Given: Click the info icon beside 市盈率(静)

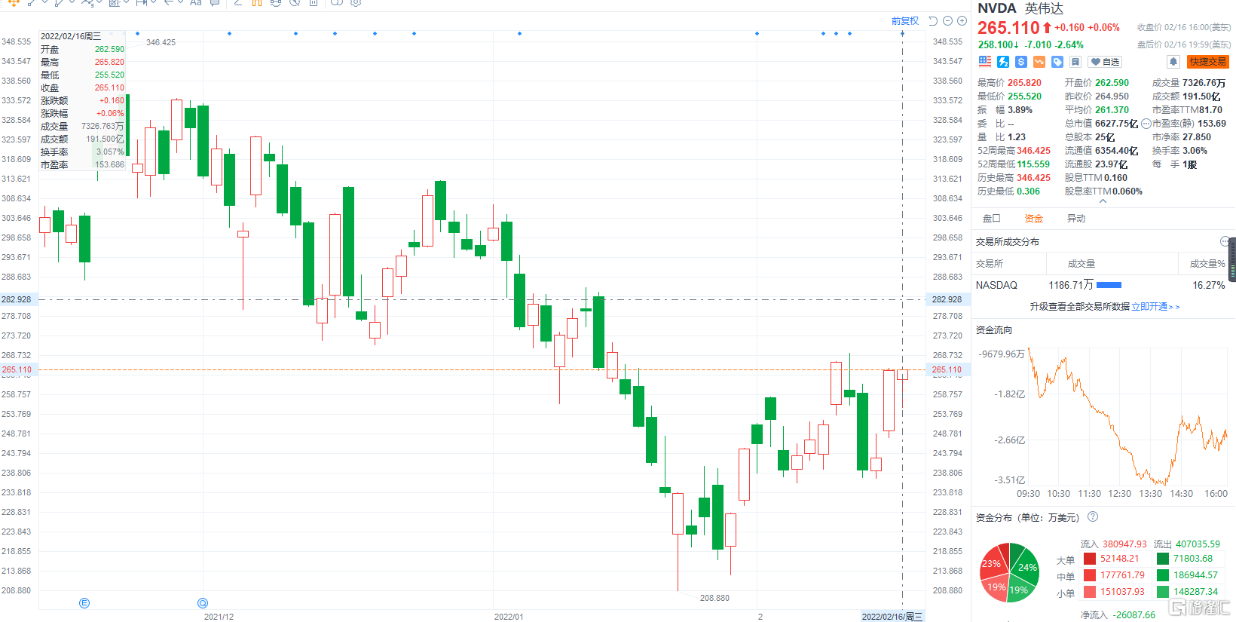Looking at the screenshot, I should pos(1146,124).
